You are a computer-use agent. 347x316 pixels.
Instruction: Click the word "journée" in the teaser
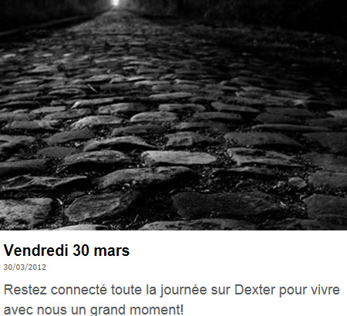(184, 291)
